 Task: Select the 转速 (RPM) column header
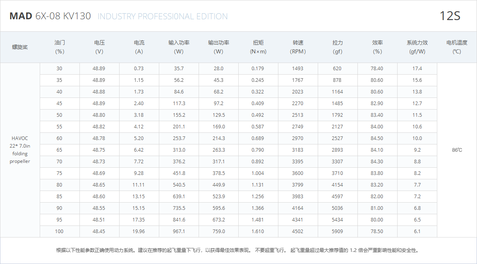click(298, 47)
